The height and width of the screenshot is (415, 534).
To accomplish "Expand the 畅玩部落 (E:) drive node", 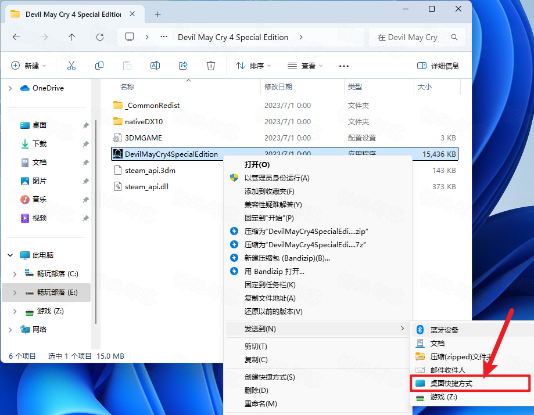I will pos(15,293).
